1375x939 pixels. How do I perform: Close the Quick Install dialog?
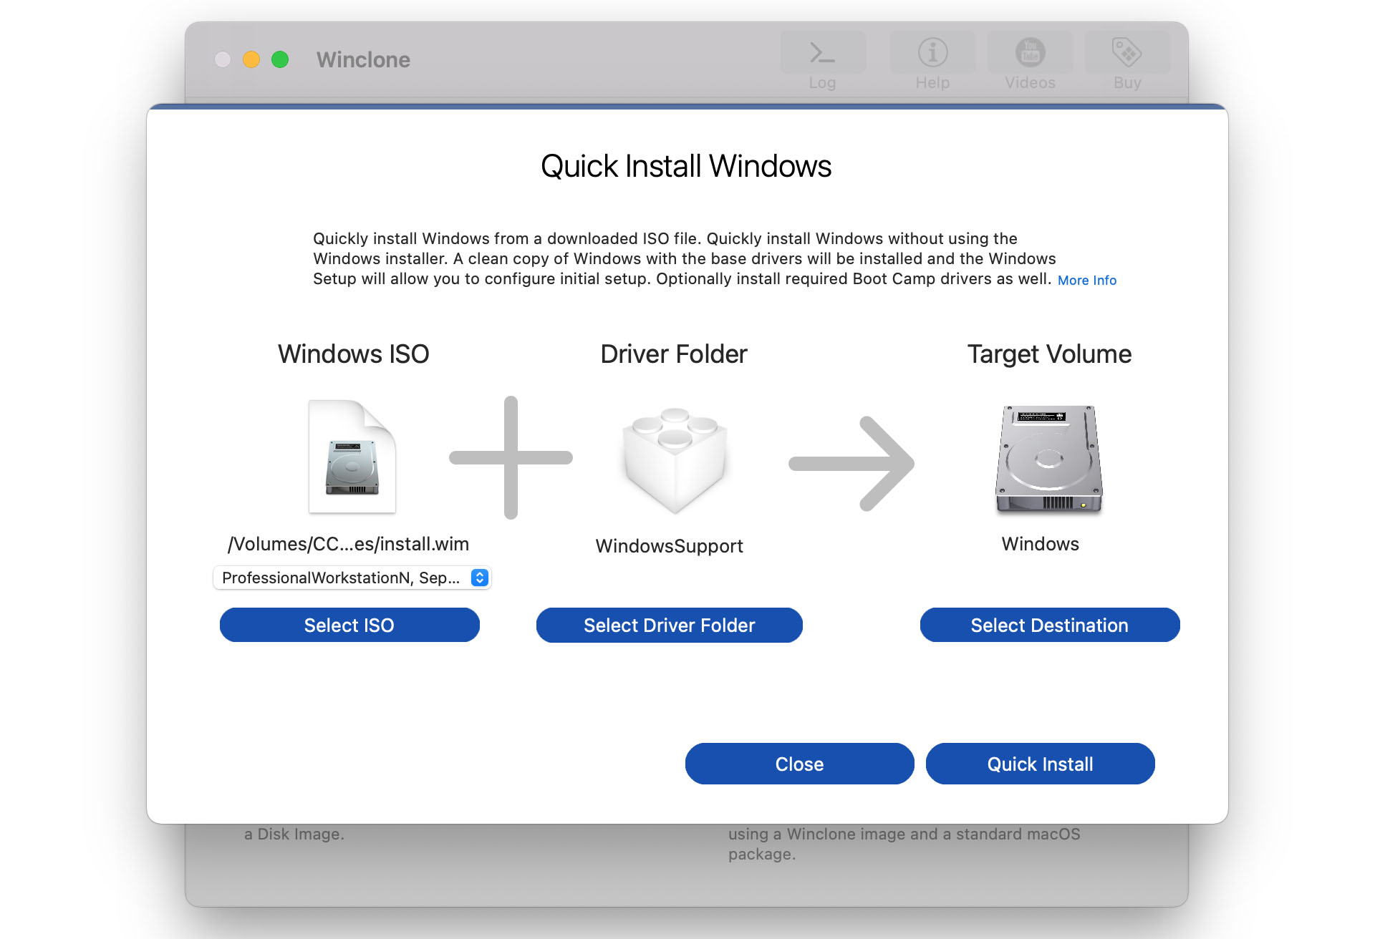click(799, 764)
